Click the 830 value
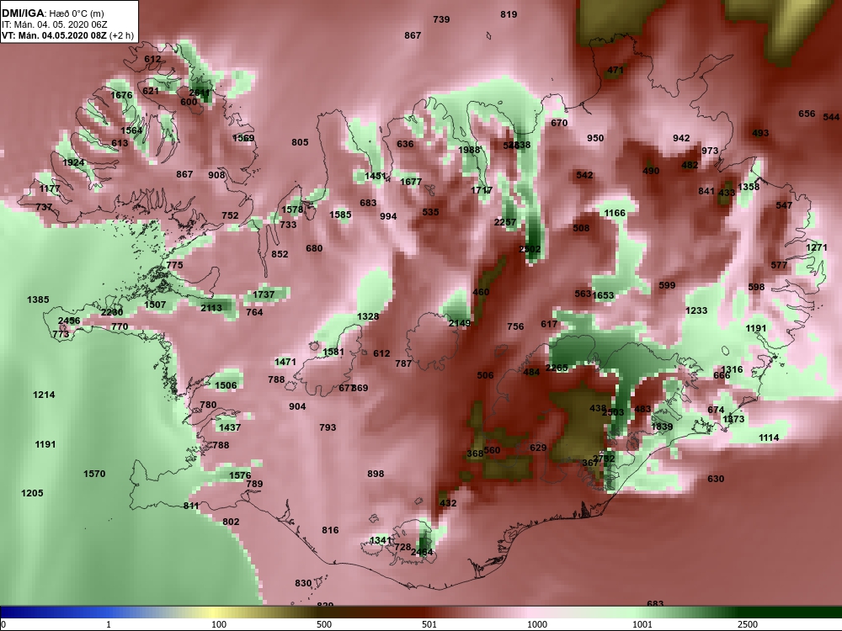The image size is (842, 631). point(303,583)
